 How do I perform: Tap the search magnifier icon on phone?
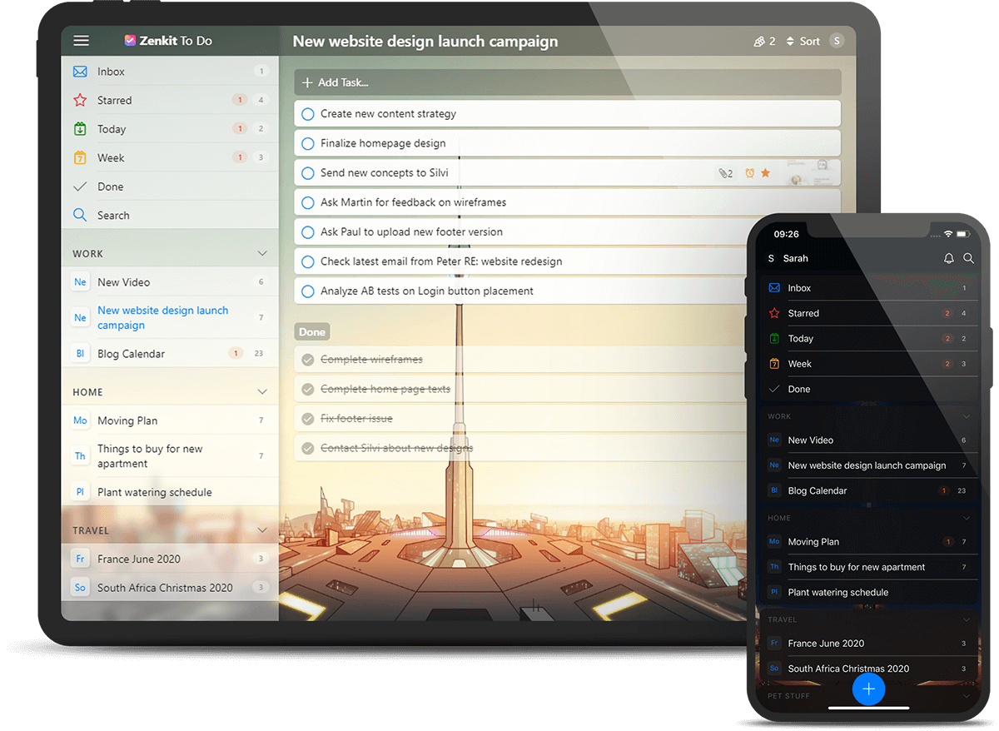coord(968,259)
